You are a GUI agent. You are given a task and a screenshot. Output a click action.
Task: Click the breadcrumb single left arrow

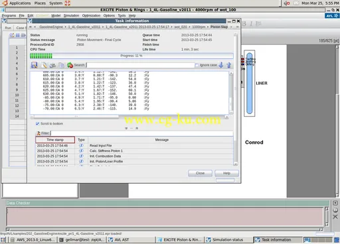35,27
